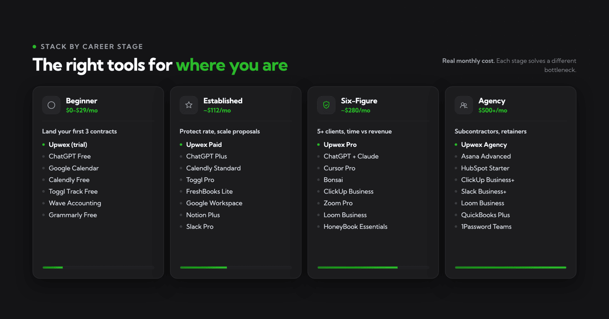Select the Agency card title

point(492,101)
